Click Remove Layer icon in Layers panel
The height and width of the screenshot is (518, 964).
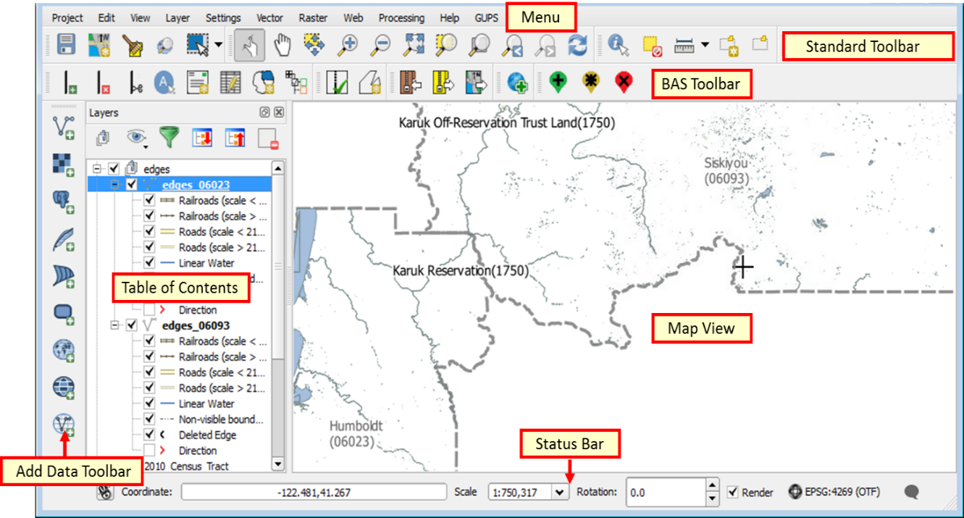(x=267, y=138)
